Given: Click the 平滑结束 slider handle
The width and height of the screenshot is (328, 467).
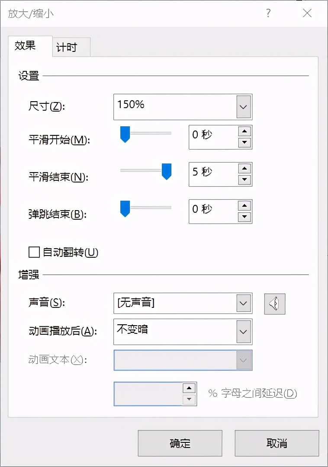Looking at the screenshot, I should coord(167,172).
